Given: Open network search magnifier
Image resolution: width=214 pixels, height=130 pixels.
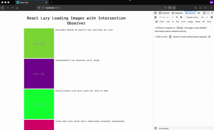Looking at the screenshot, I should point(177,17).
